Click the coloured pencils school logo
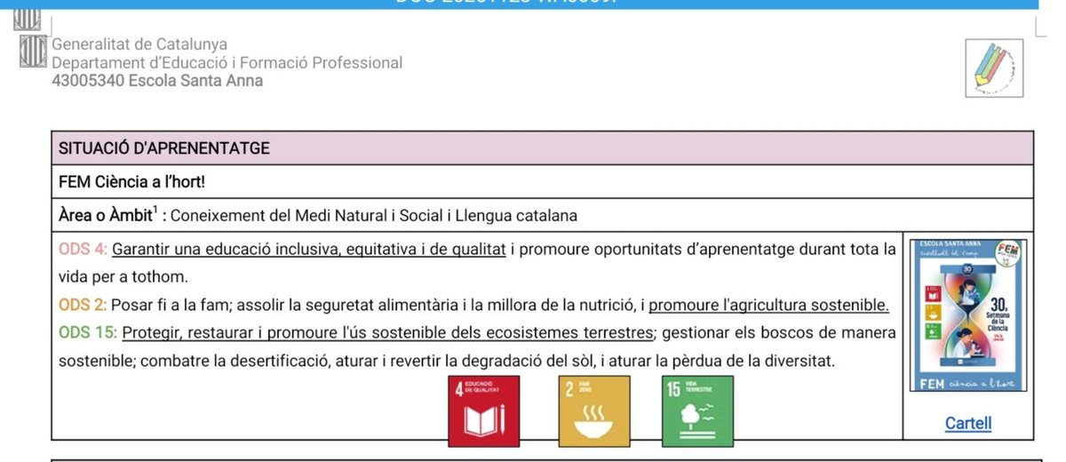The height and width of the screenshot is (462, 1066). point(994,68)
